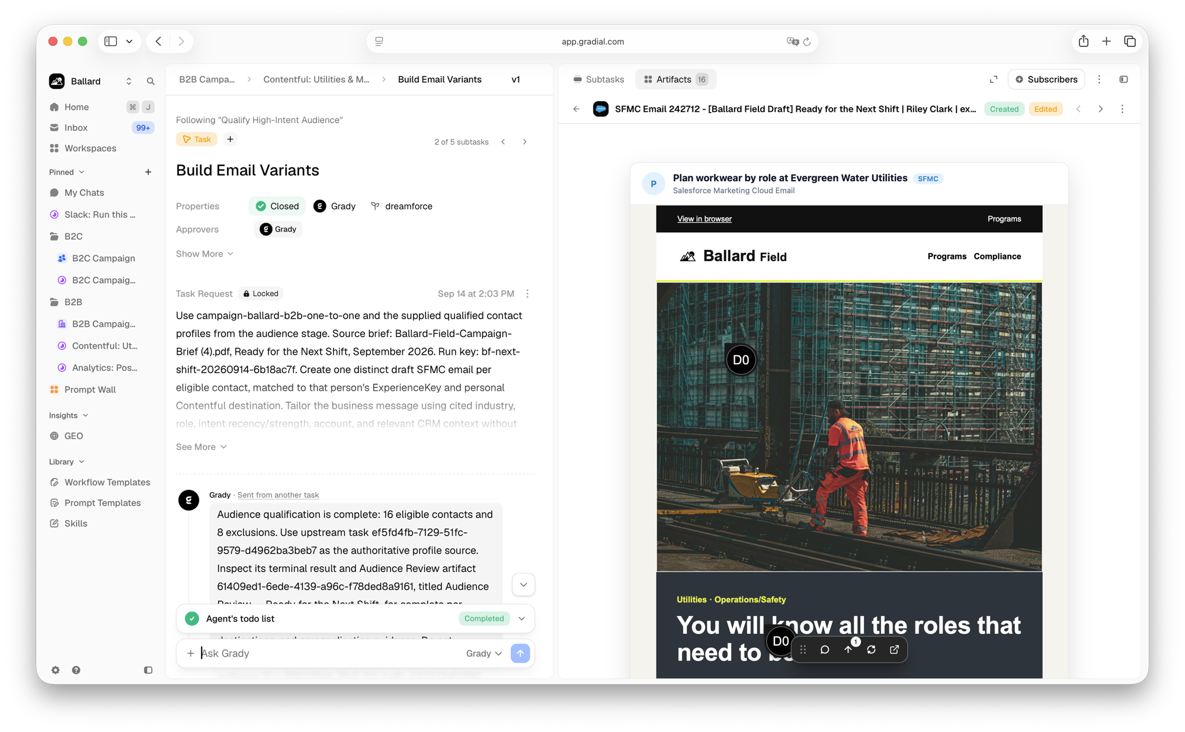Open the View in browser link
Viewport: 1185px width, 732px height.
(704, 219)
